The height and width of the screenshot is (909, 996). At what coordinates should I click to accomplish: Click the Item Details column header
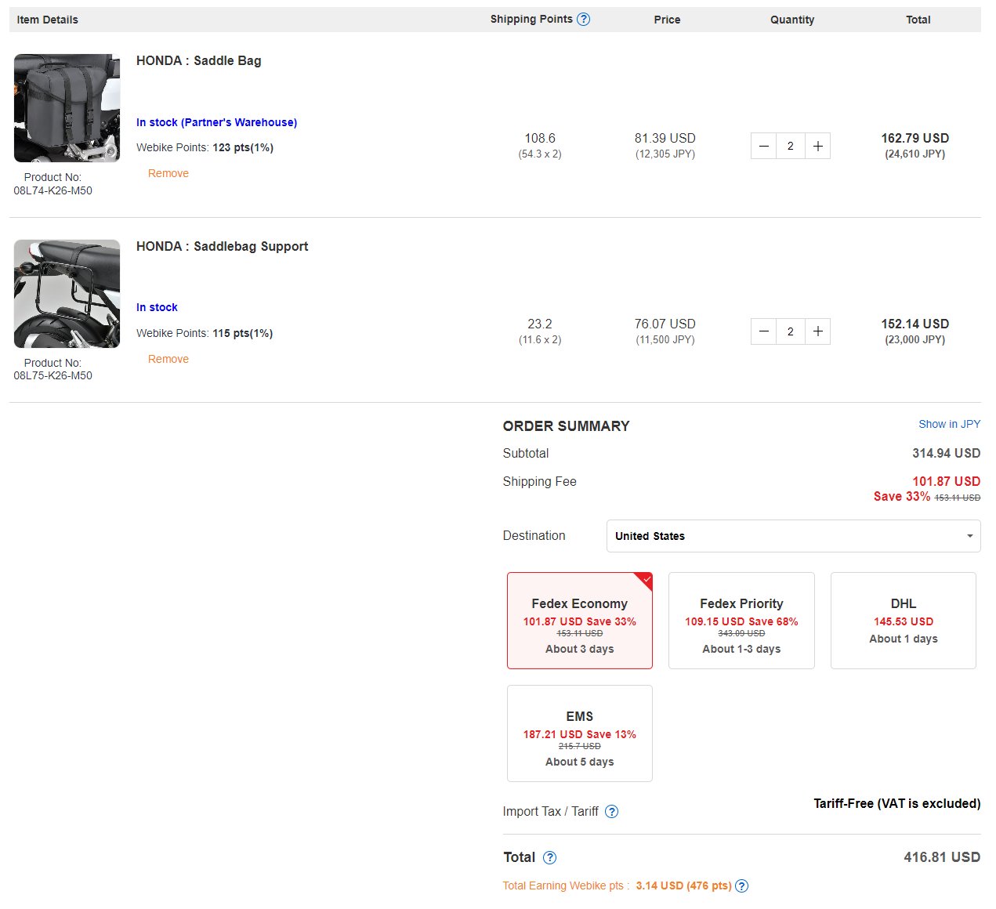48,20
